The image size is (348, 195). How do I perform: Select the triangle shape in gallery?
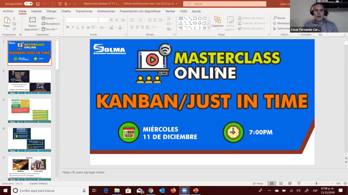(181, 23)
